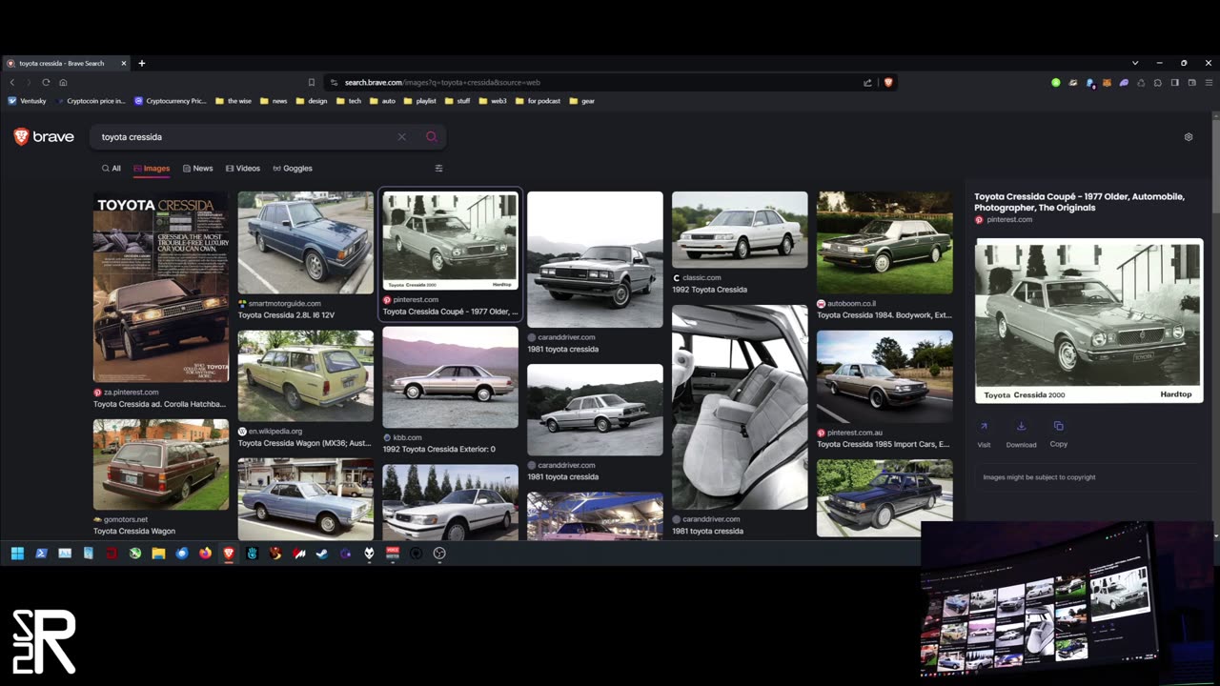Open the 'Cryptocurrency Pric...' bookmark
The image size is (1220, 686).
[171, 101]
